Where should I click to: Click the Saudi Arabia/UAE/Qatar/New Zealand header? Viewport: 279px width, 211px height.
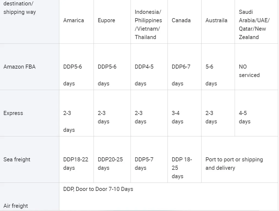(256, 22)
